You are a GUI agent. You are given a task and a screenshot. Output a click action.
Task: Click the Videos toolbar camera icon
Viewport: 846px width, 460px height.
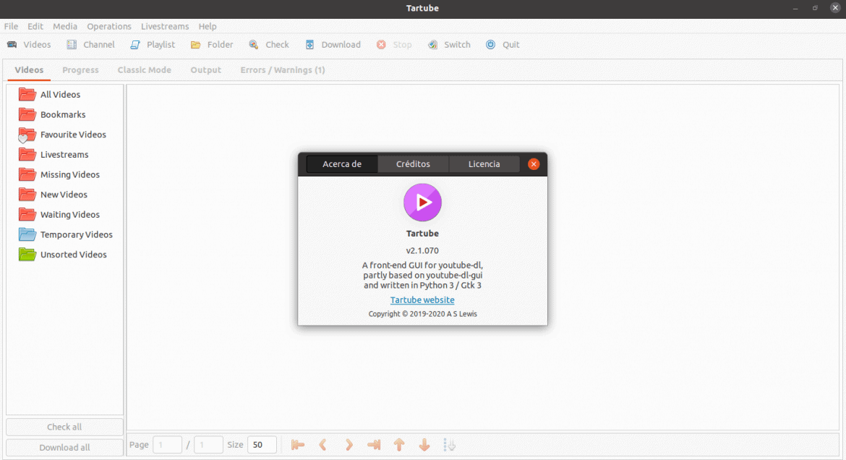tap(12, 45)
